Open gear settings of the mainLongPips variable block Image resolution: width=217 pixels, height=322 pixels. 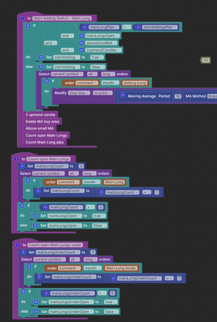point(84,27)
